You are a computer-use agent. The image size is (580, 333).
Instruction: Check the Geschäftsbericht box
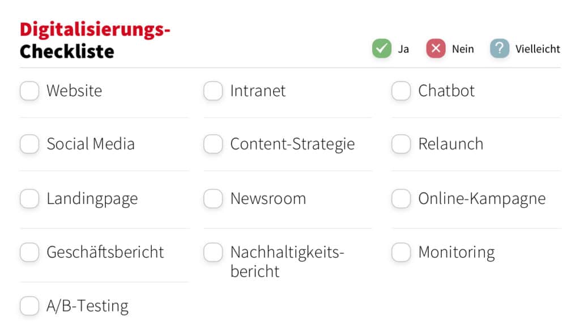point(29,252)
